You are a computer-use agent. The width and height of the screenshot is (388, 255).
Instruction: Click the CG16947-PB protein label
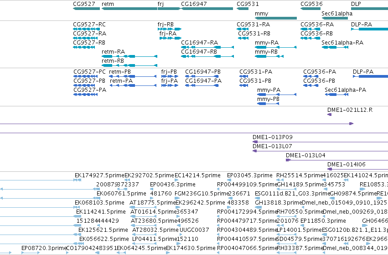[203, 72]
